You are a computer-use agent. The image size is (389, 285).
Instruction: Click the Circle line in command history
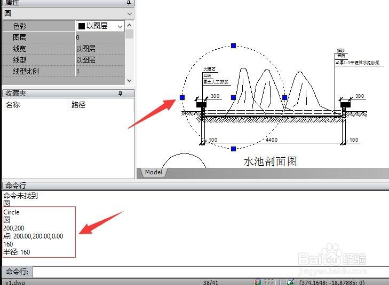11,212
